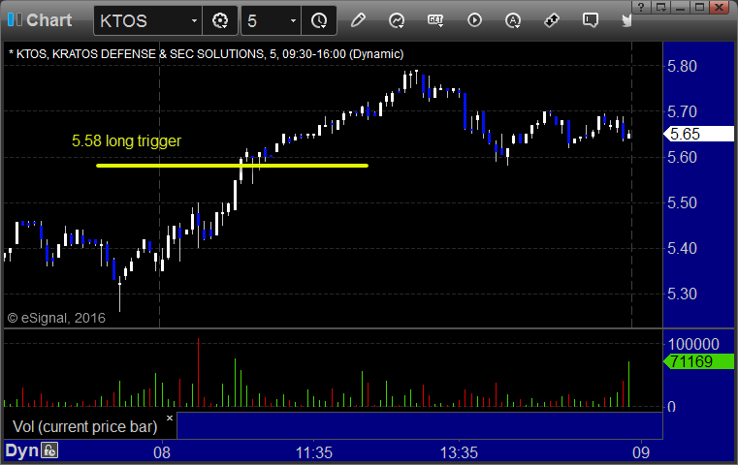Click the Dyn label at bottom left

[21, 450]
